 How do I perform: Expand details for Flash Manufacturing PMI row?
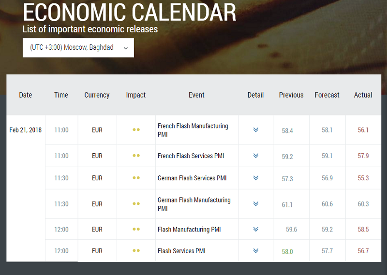256,229
